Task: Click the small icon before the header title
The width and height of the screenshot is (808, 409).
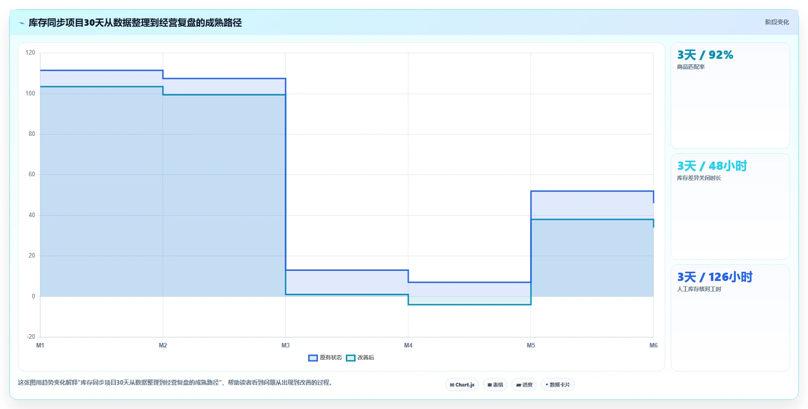Action: (22, 23)
